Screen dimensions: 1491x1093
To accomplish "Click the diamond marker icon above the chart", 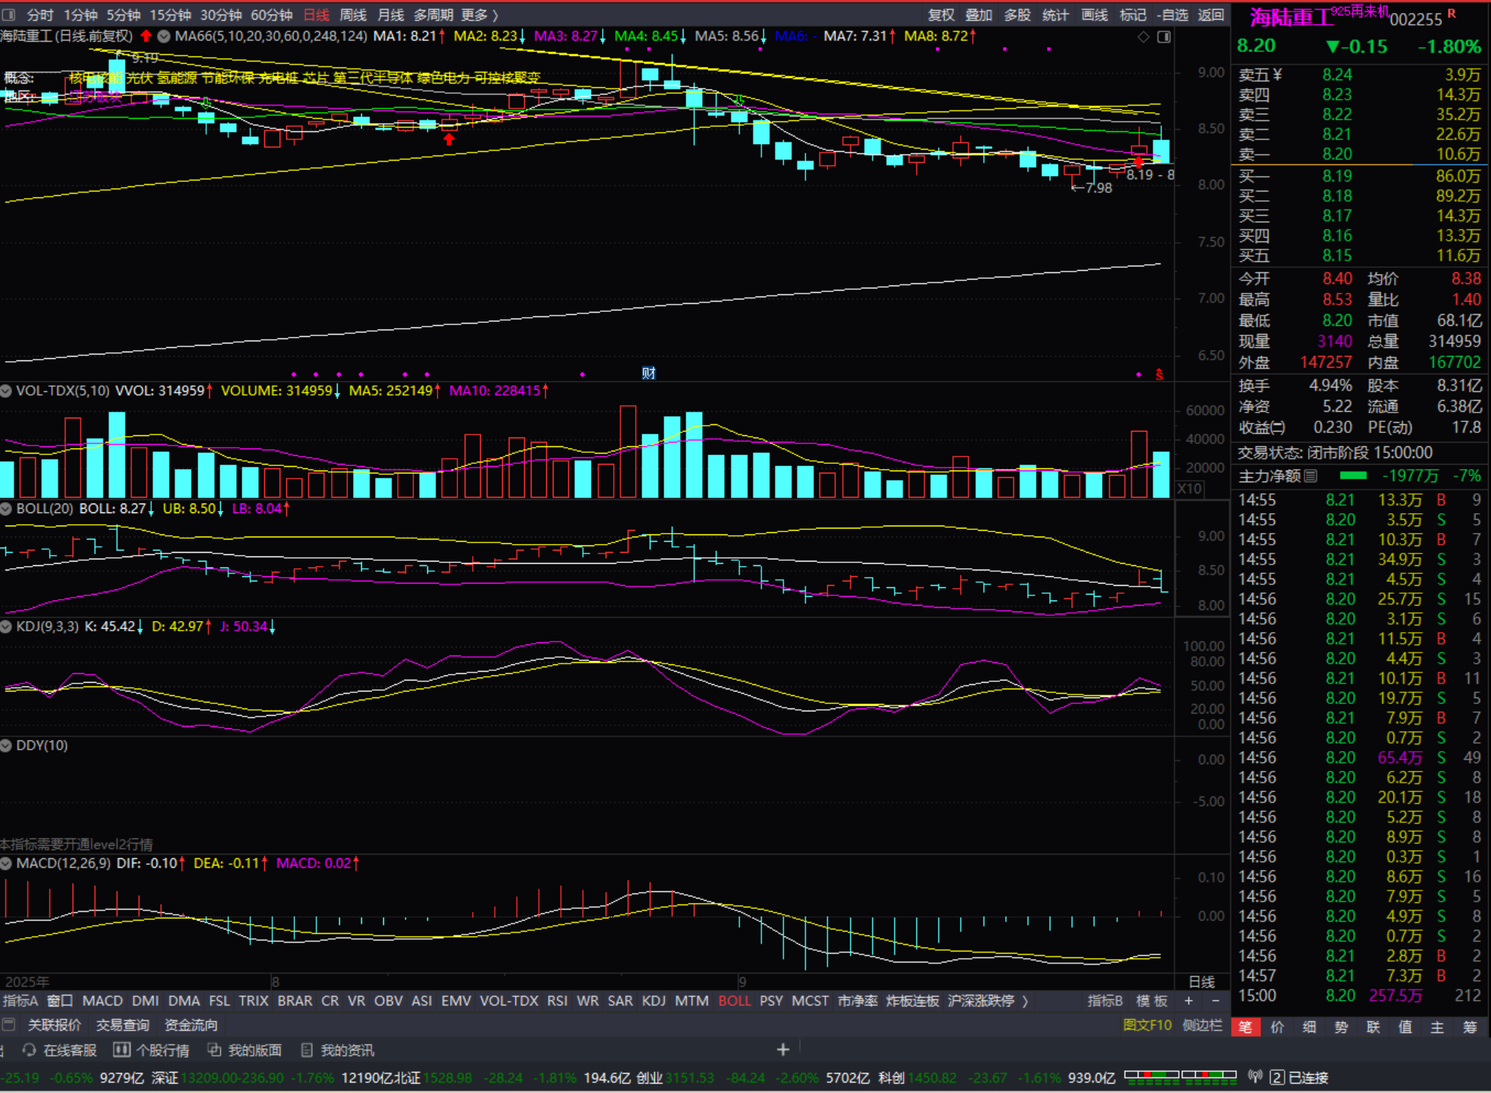I will [1143, 37].
